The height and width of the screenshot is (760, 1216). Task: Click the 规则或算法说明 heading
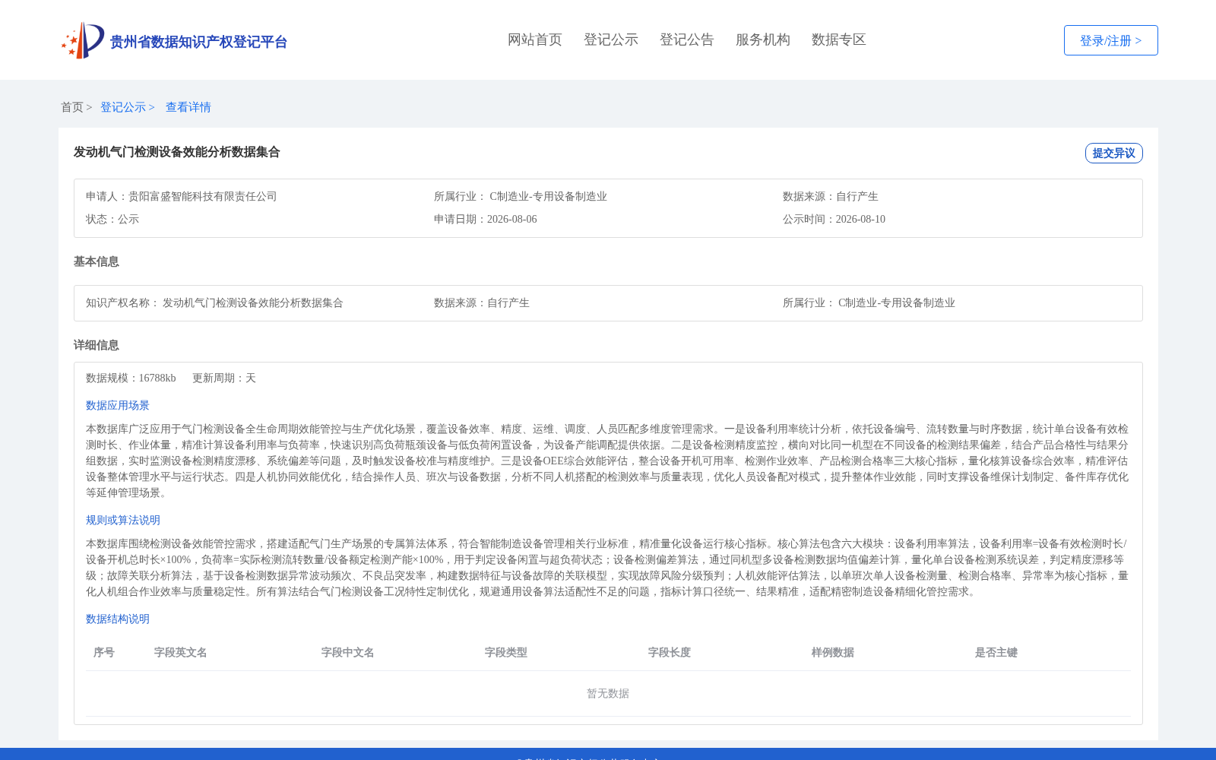click(x=123, y=520)
